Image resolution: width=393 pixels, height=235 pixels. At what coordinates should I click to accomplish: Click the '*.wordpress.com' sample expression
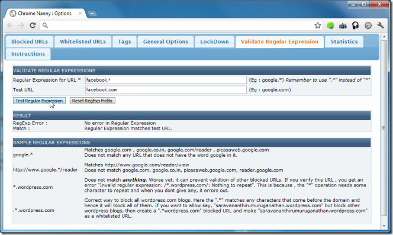33,187
